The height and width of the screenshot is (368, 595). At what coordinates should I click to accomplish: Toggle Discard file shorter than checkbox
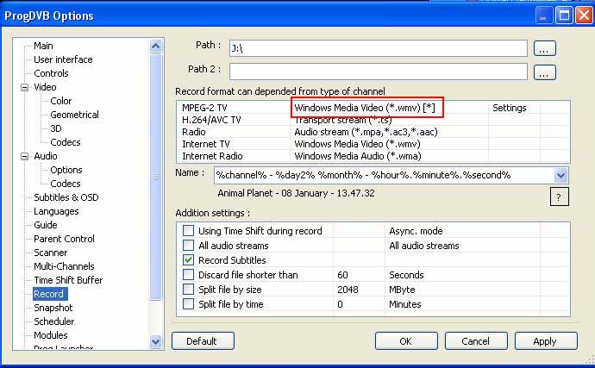tap(188, 275)
